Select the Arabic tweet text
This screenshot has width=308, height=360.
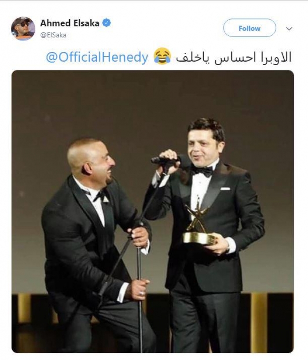coord(234,57)
